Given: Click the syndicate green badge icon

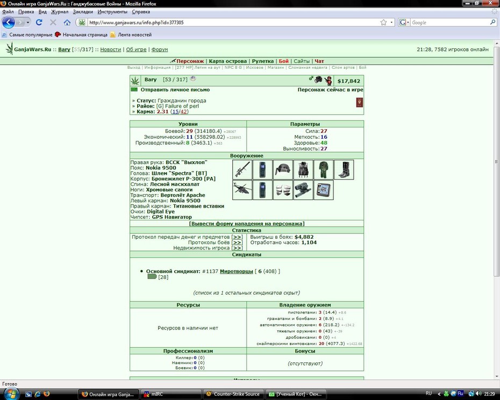Looking at the screenshot, I should point(152,276).
